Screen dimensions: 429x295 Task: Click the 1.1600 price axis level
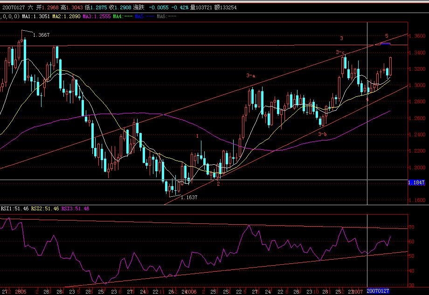[417, 200]
